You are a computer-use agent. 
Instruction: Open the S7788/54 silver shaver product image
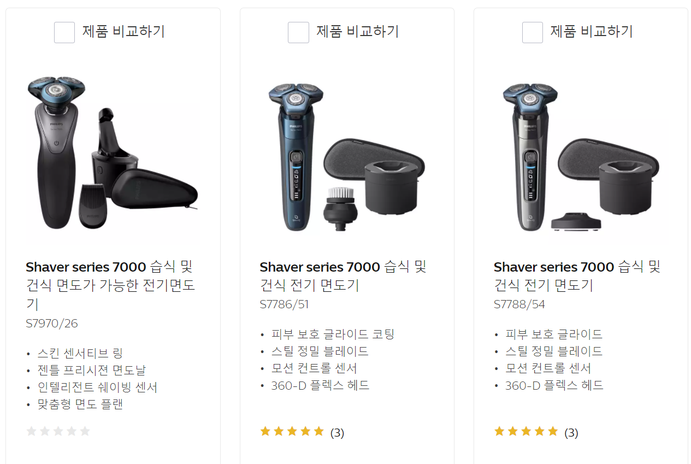pyautogui.click(x=581, y=154)
